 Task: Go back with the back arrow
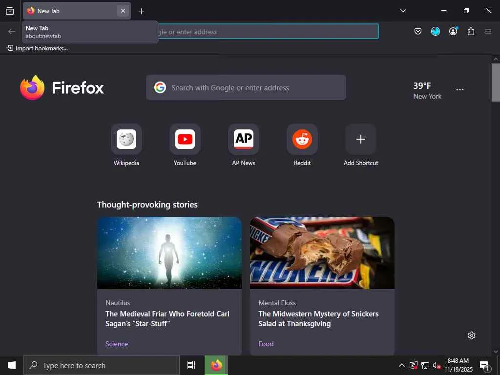tap(12, 31)
